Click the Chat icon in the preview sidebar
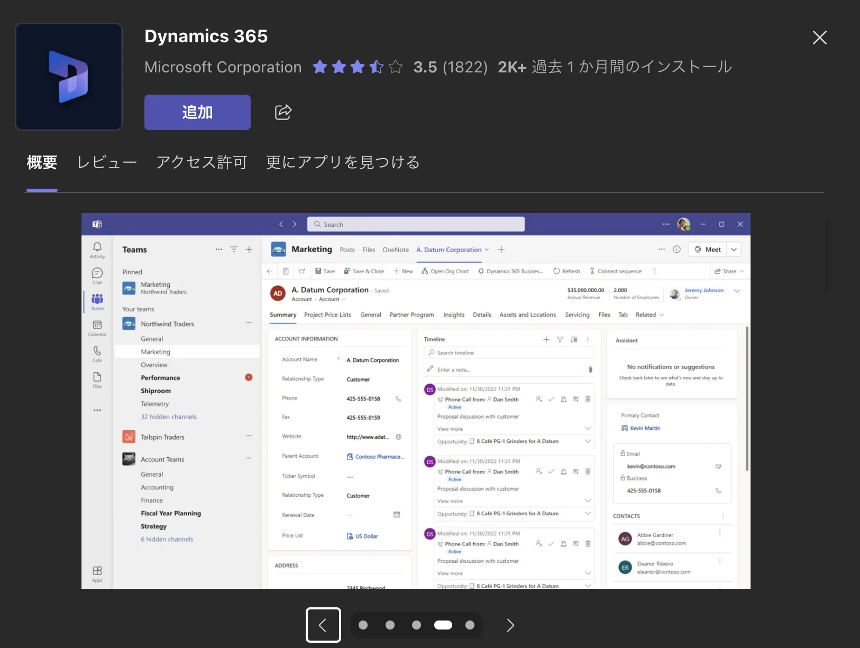 point(97,273)
